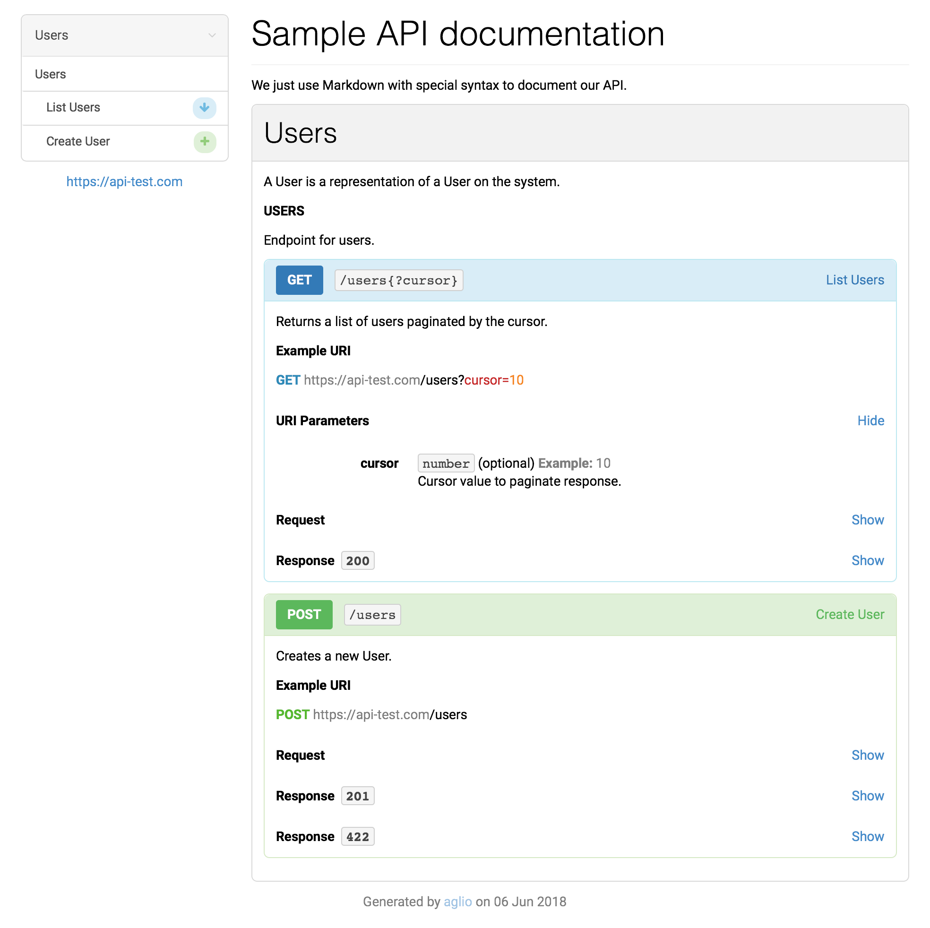Click the Users section heading
Viewport: 930px width, 928px height.
[x=301, y=133]
